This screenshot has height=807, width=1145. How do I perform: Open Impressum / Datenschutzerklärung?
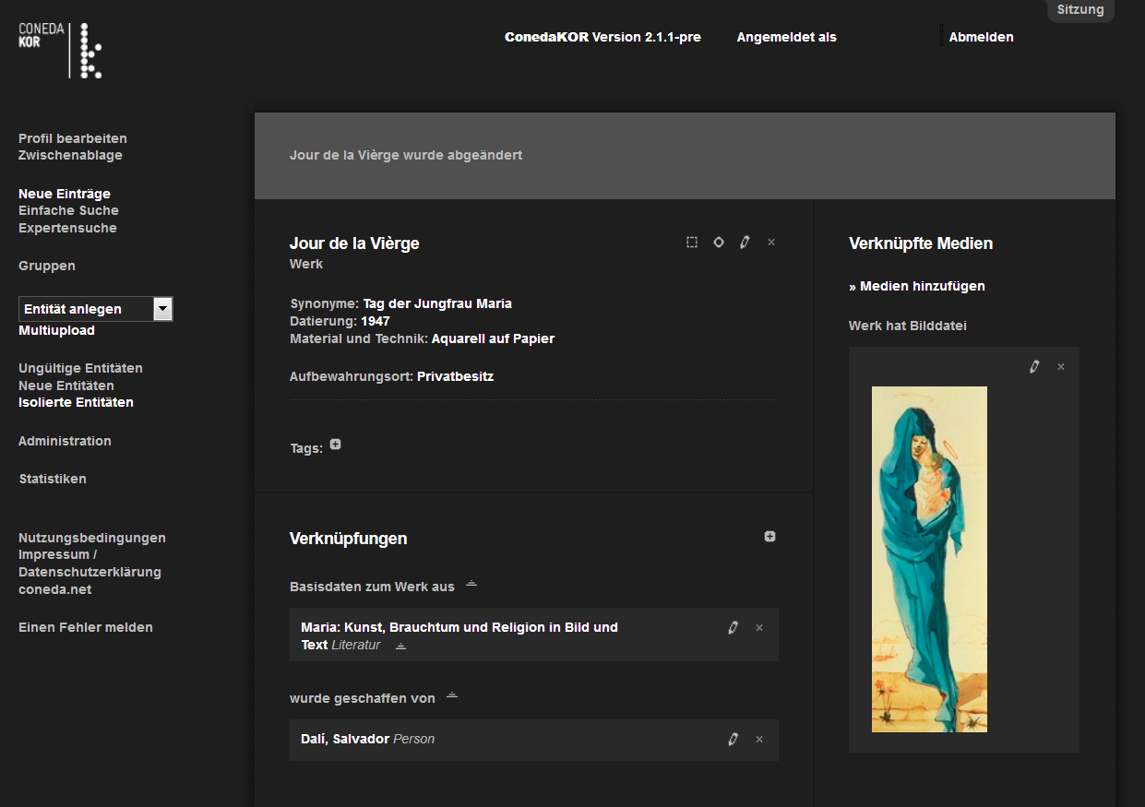(89, 564)
